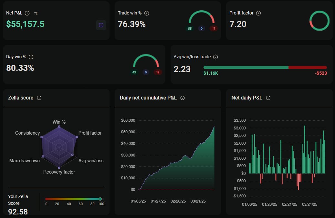335x218 pixels.
Task: Click the 03/21/25 date on cumulative chart
Action: (x=198, y=201)
